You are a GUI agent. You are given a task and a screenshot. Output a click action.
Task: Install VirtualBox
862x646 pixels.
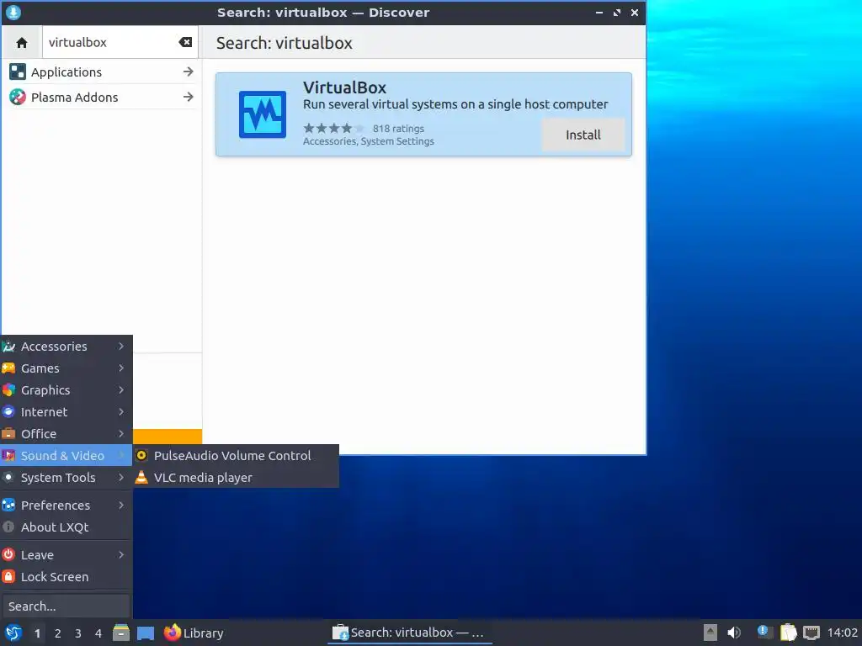click(x=583, y=135)
